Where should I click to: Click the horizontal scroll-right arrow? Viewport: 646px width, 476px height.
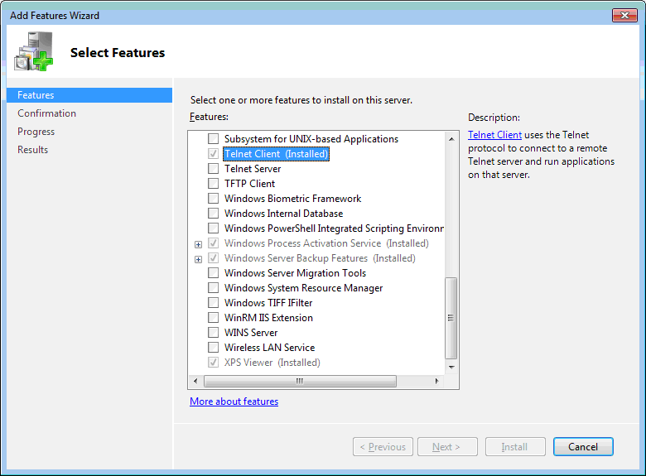437,381
